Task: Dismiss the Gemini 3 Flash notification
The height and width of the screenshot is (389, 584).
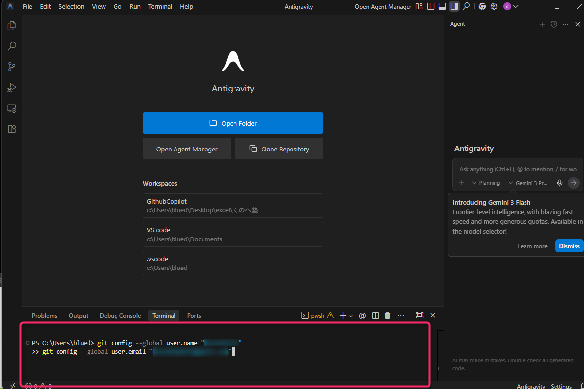Action: (x=569, y=246)
